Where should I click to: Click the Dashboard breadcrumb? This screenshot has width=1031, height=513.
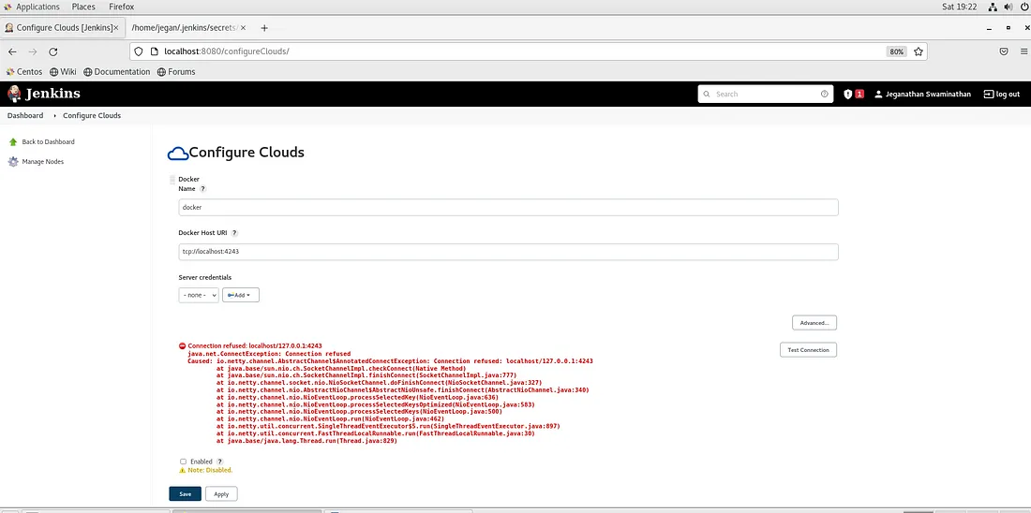tap(25, 115)
